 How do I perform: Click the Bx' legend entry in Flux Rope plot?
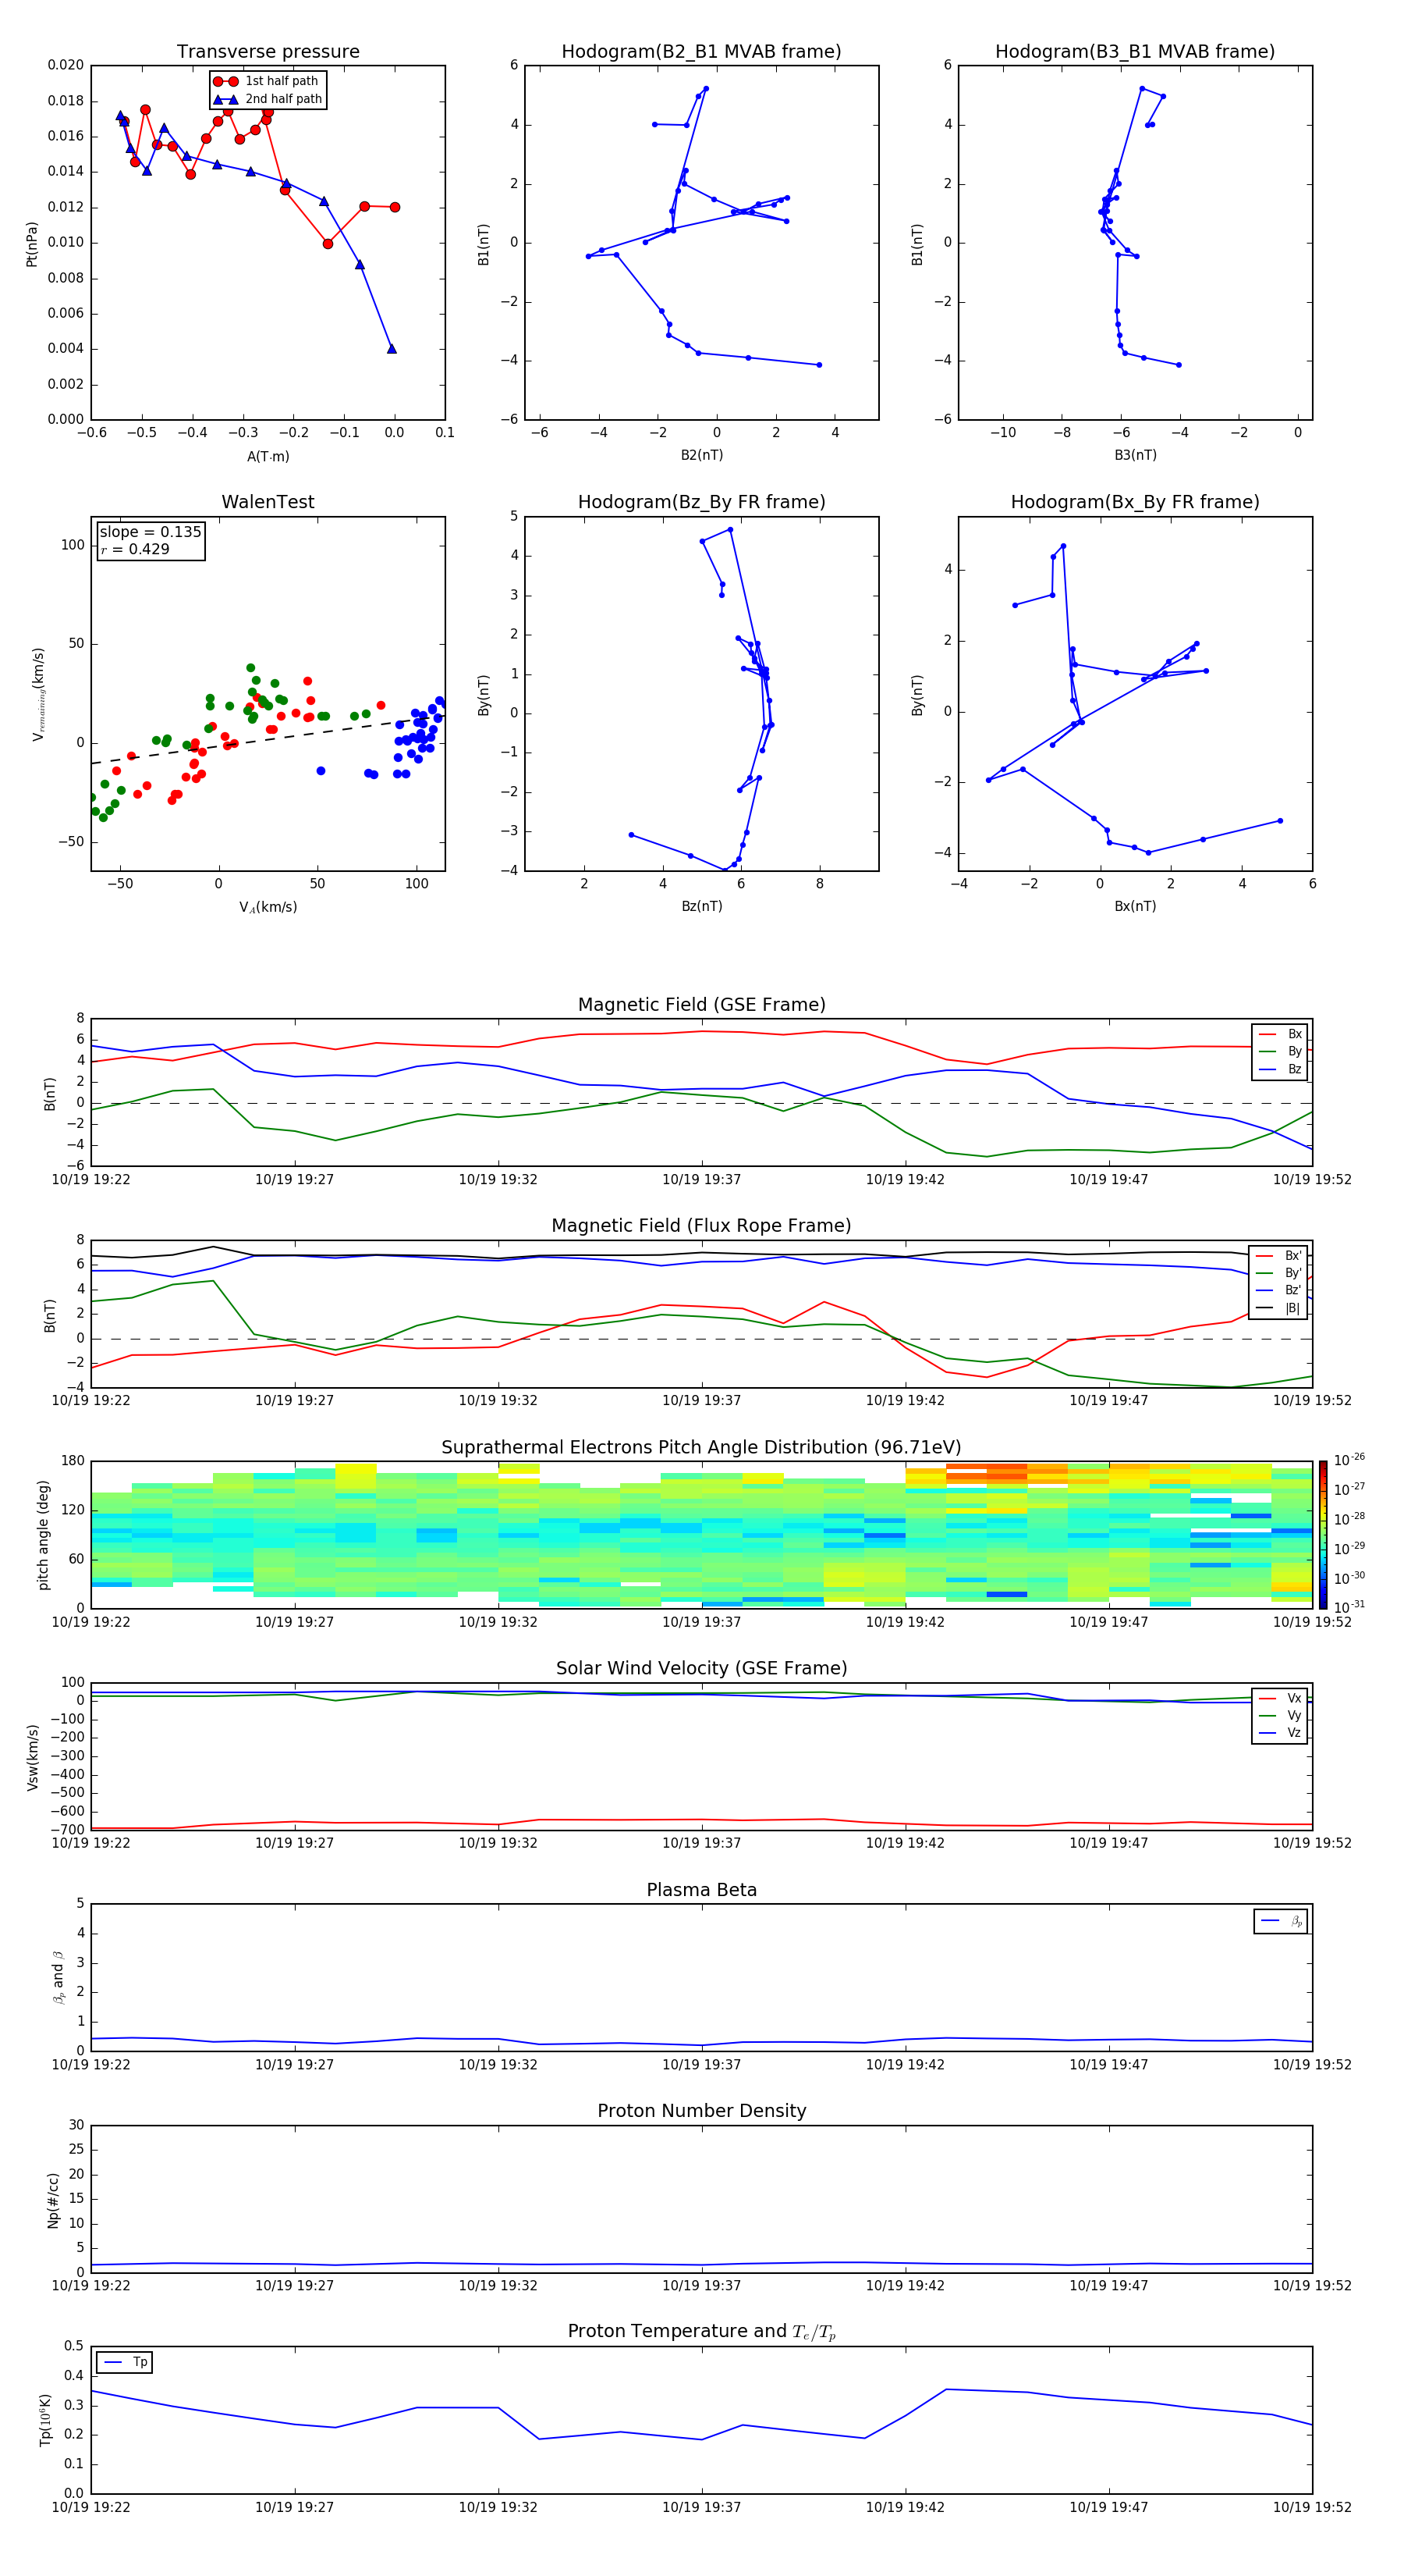1279,1256
